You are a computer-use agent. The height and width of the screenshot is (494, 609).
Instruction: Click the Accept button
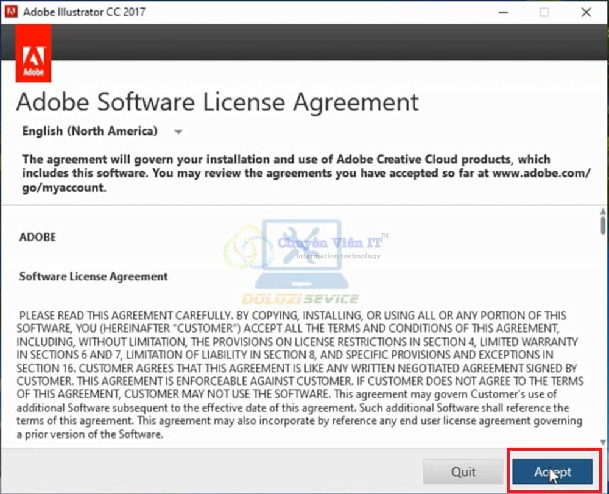[x=552, y=471]
